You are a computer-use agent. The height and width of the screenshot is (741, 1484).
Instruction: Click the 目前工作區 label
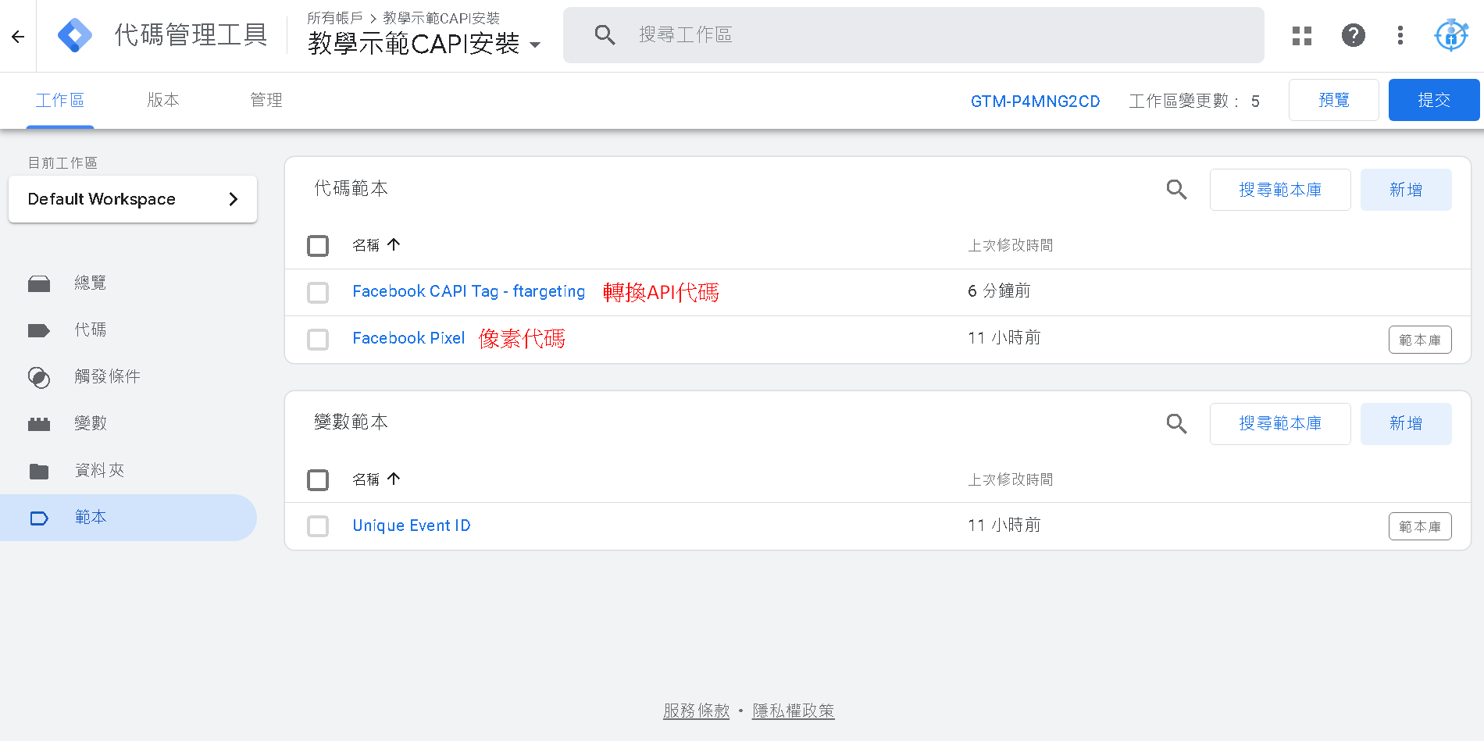coord(62,162)
